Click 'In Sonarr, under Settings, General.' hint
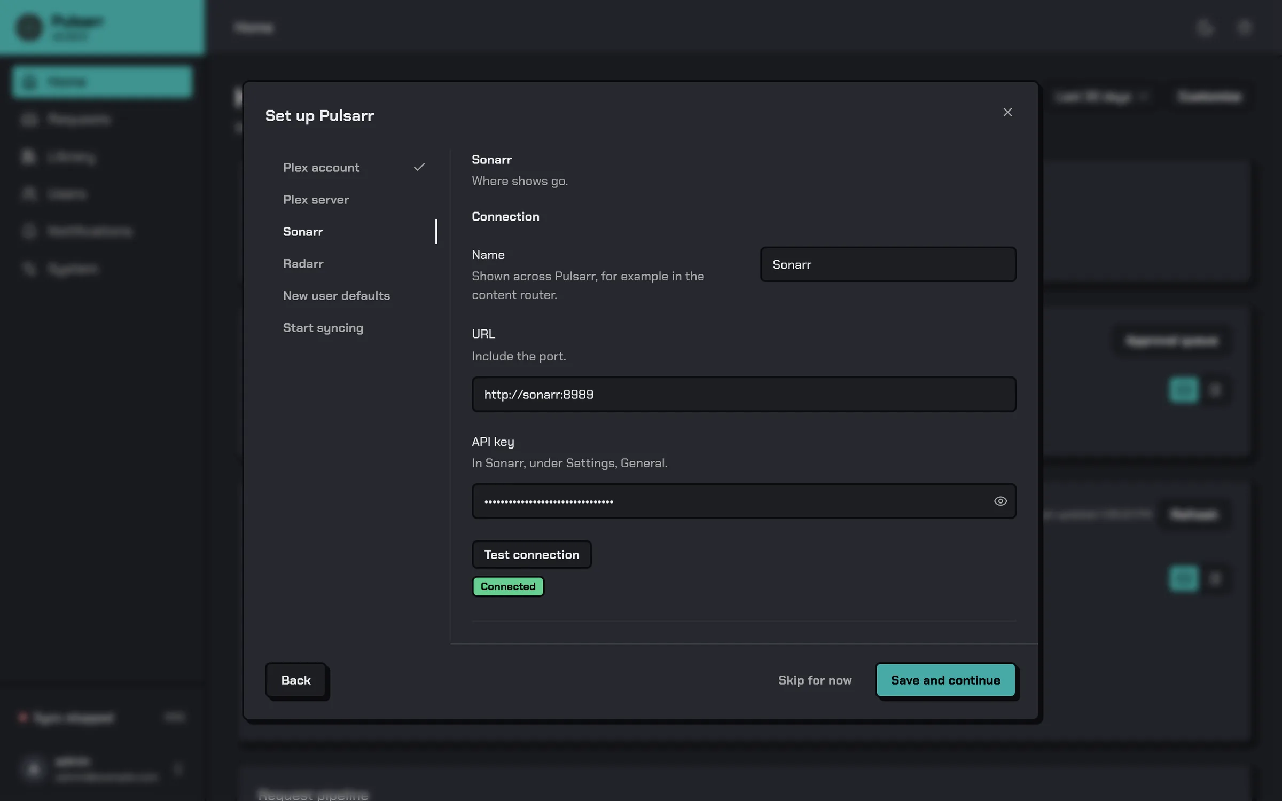The height and width of the screenshot is (801, 1282). [569, 463]
